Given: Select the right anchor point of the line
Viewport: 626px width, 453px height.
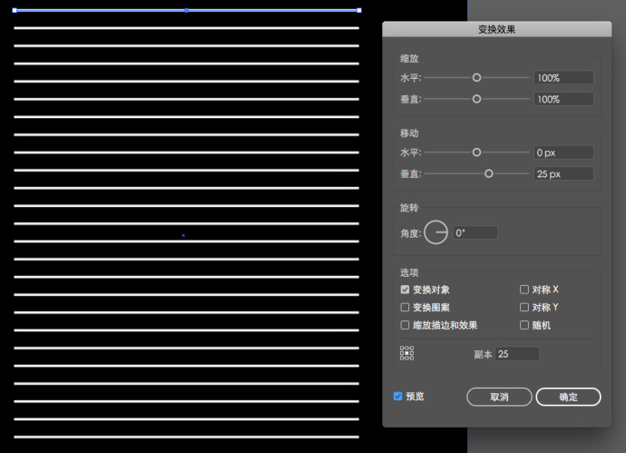Looking at the screenshot, I should [359, 10].
